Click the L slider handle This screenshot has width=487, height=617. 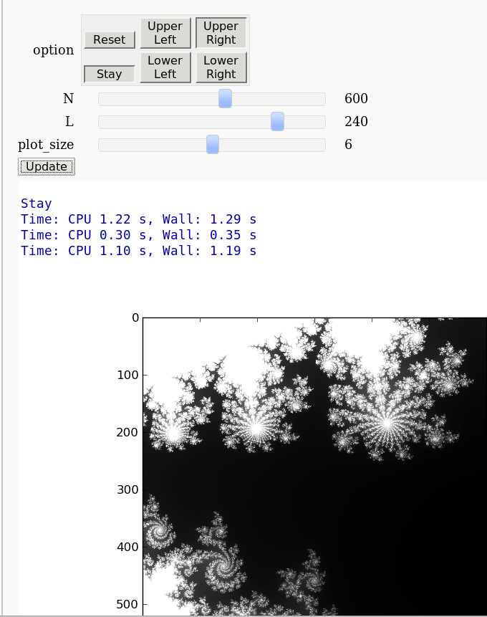[277, 122]
